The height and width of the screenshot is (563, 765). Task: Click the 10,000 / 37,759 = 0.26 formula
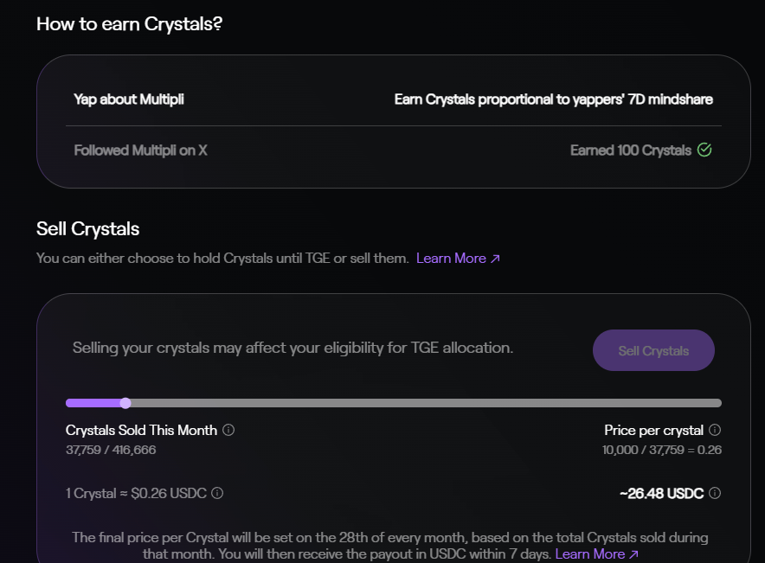tap(661, 450)
